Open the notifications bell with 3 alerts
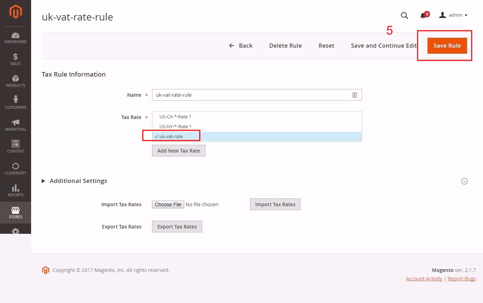 tap(423, 15)
